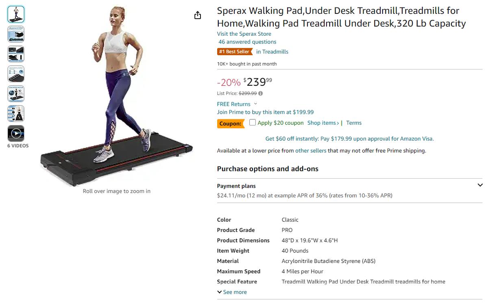
Task: Click Shop items coupon link
Action: [x=323, y=123]
